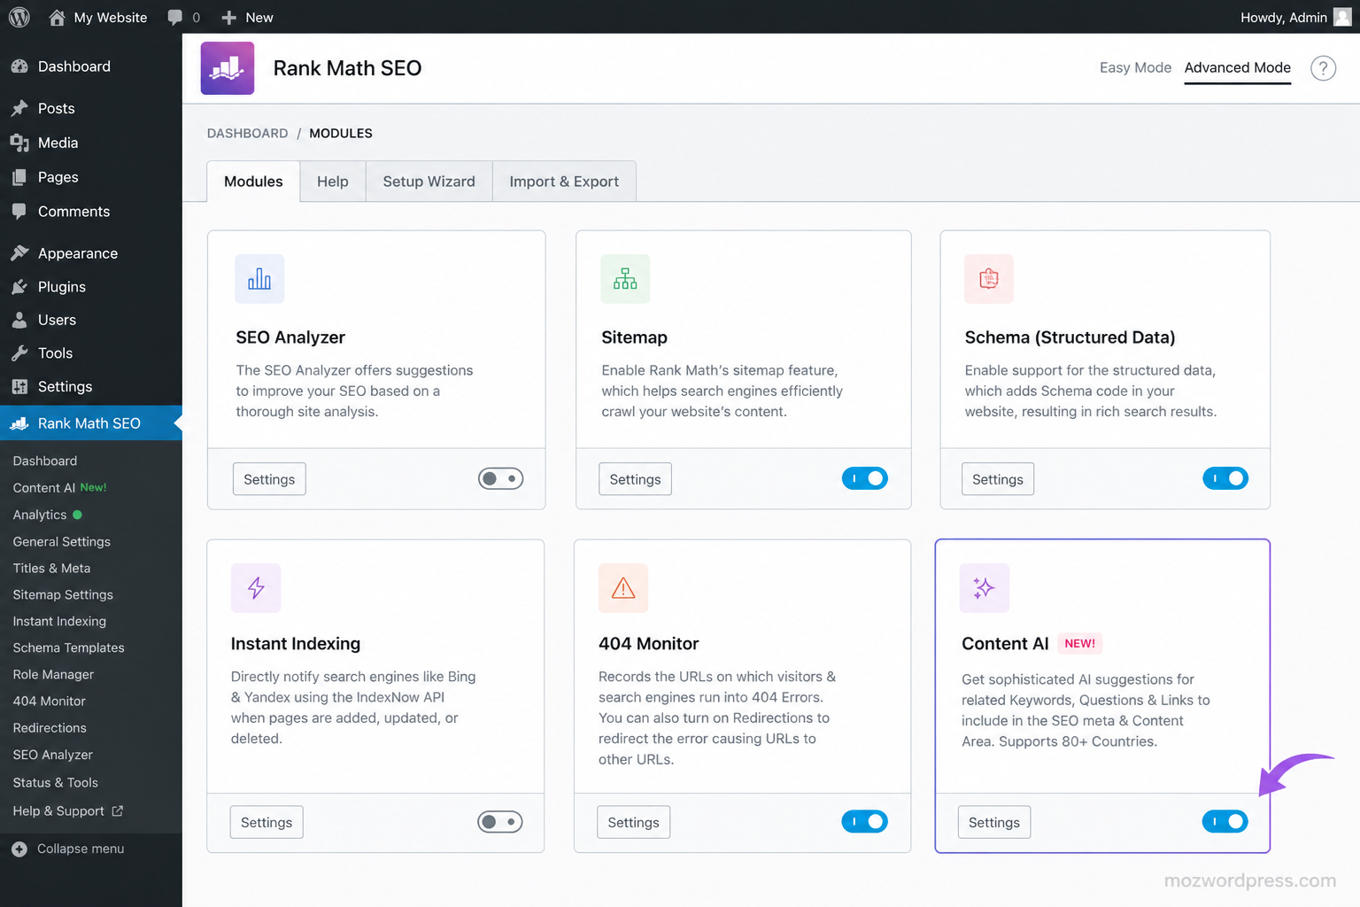Screen dimensions: 1360x907
Task: Click the WordPress logo in the admin bar
Action: 19,17
